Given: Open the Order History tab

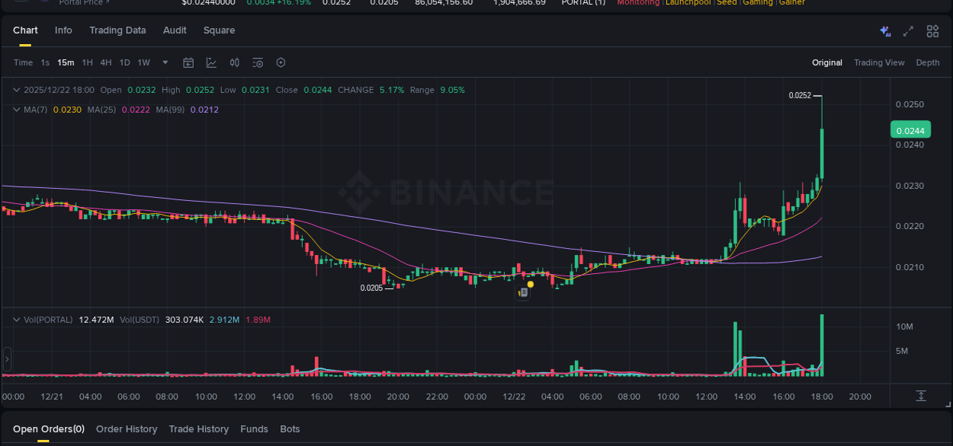Looking at the screenshot, I should click(x=127, y=428).
